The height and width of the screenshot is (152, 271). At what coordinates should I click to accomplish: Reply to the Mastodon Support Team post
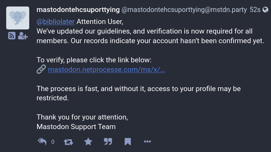pos(42,141)
